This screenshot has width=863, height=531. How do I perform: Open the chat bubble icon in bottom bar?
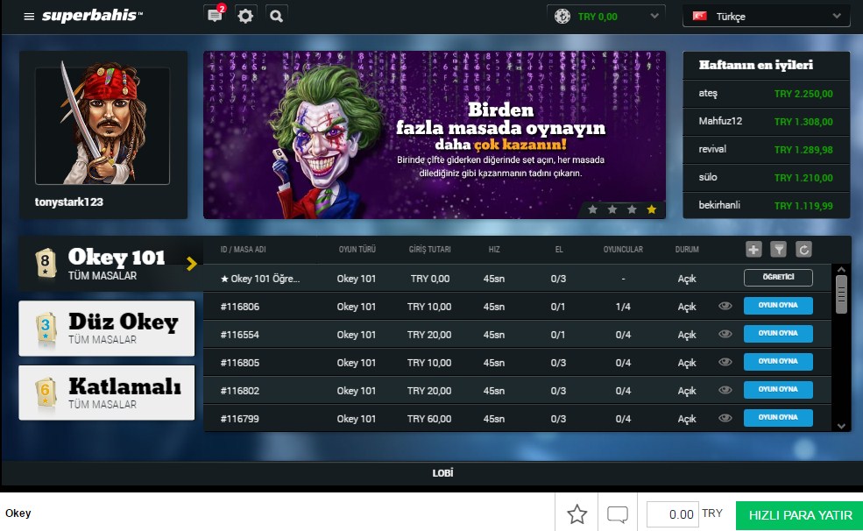619,514
